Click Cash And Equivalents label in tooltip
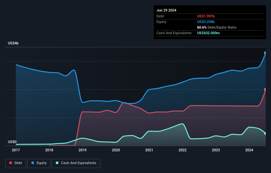This screenshot has width=271, height=173. click(x=174, y=33)
